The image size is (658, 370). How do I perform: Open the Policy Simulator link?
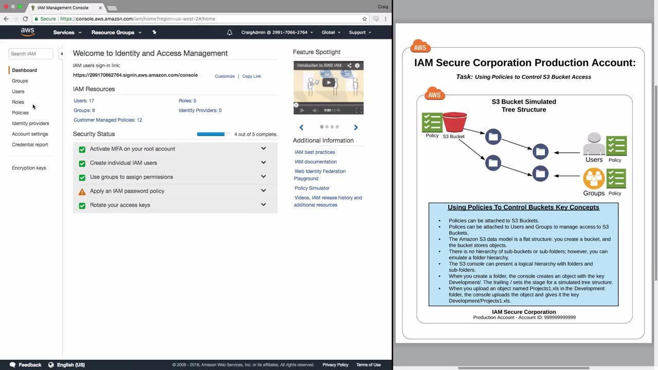click(312, 188)
